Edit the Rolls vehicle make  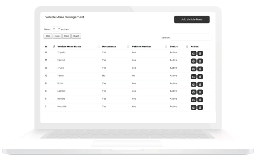coord(193,84)
